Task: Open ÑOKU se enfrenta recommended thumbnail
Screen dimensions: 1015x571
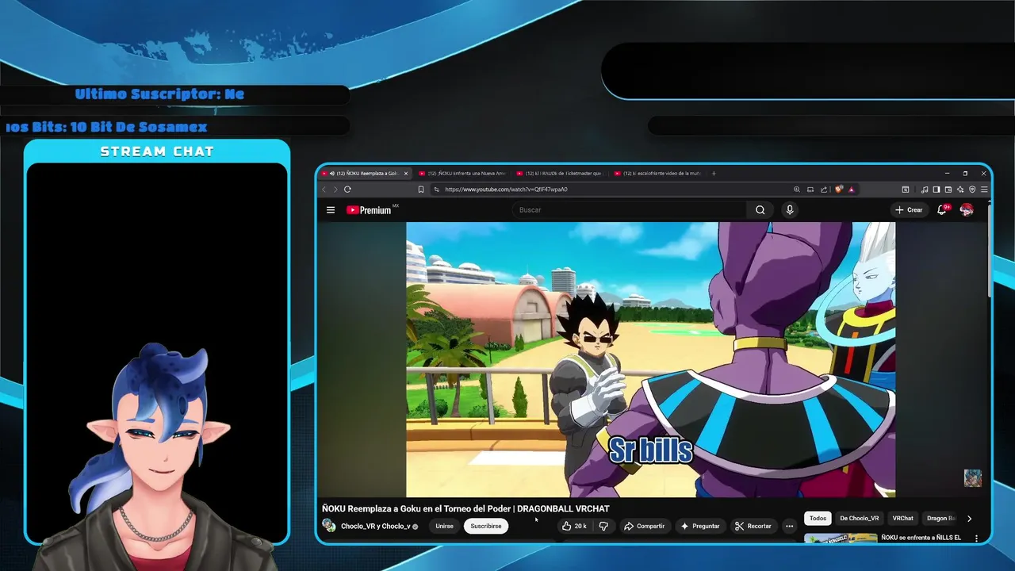Action: click(x=840, y=538)
